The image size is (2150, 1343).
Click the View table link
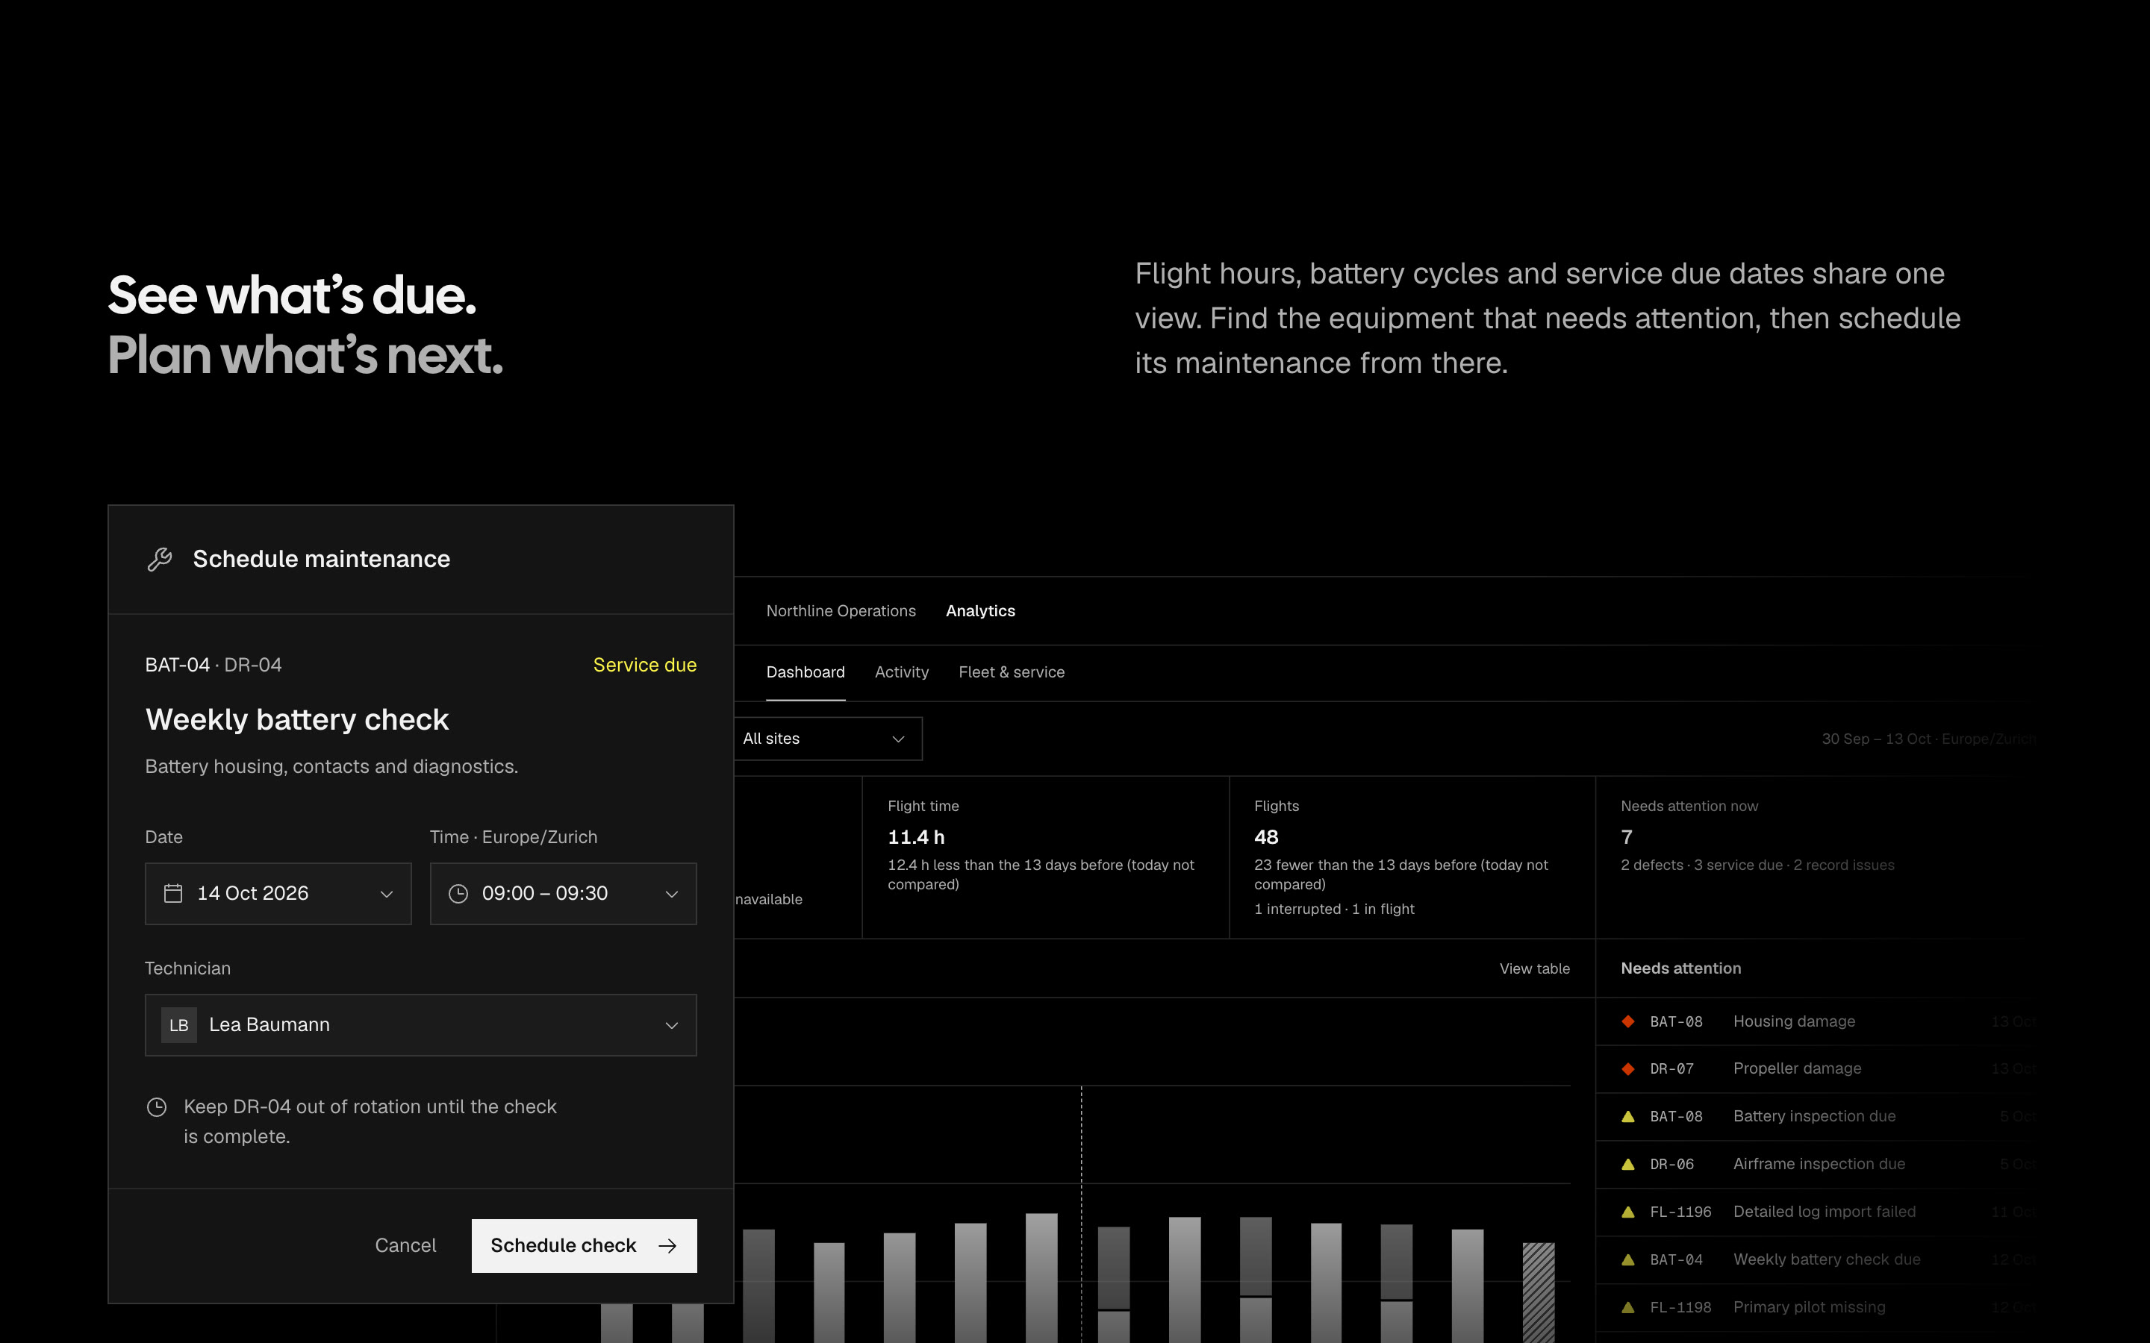point(1534,969)
